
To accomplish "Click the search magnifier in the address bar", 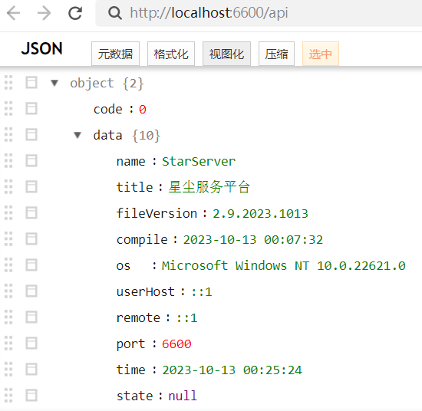I will (115, 13).
